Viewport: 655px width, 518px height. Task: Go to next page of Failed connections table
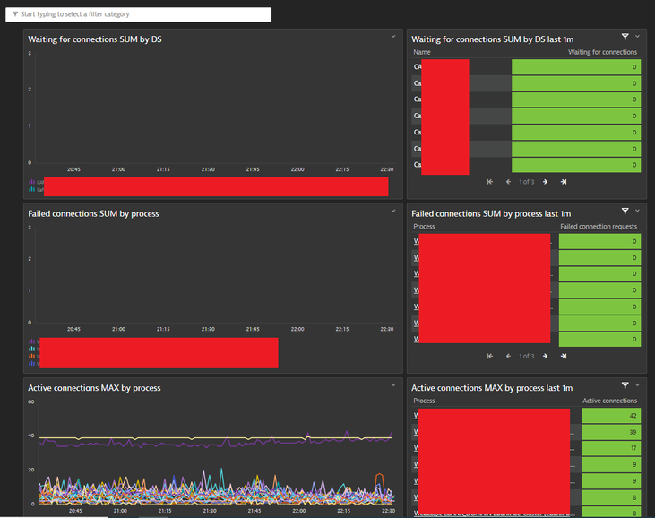[x=545, y=356]
